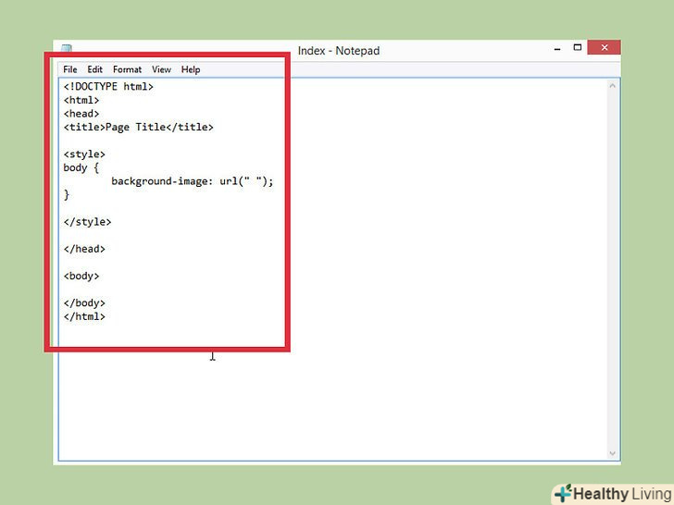Close the Index Notepad window

(604, 47)
